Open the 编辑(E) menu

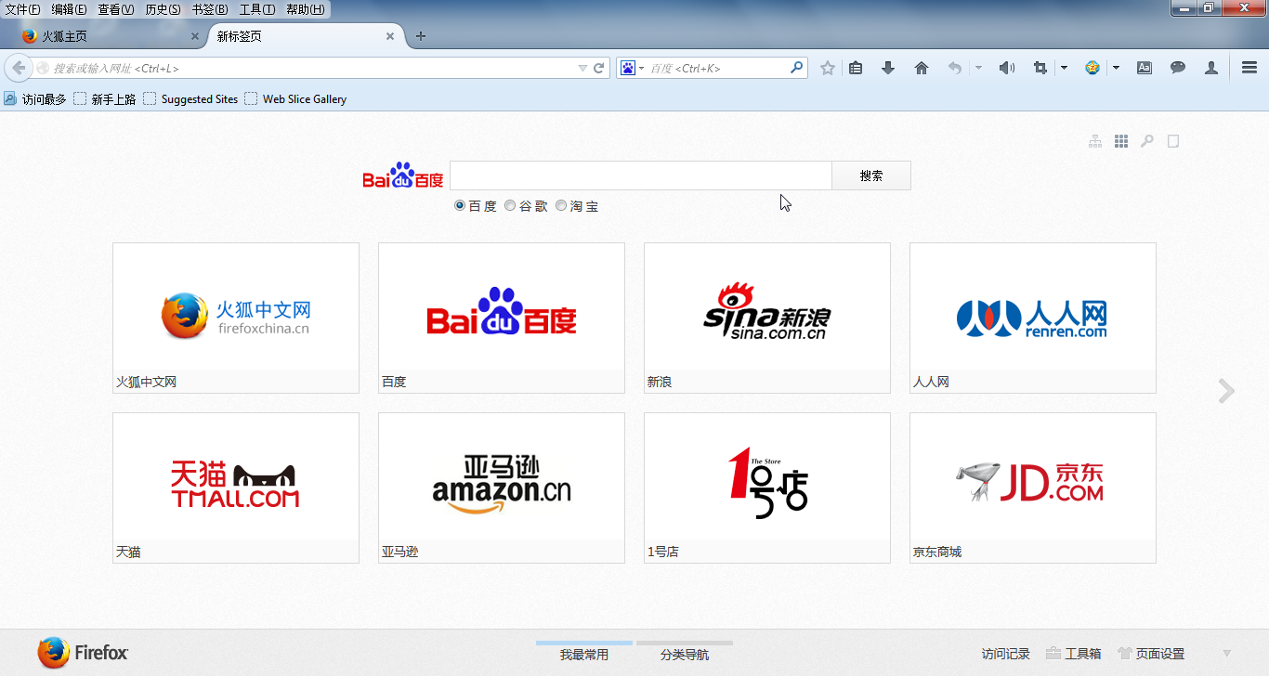tap(70, 9)
